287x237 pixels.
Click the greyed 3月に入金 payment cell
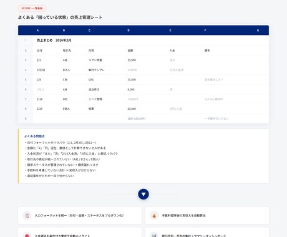[176, 109]
